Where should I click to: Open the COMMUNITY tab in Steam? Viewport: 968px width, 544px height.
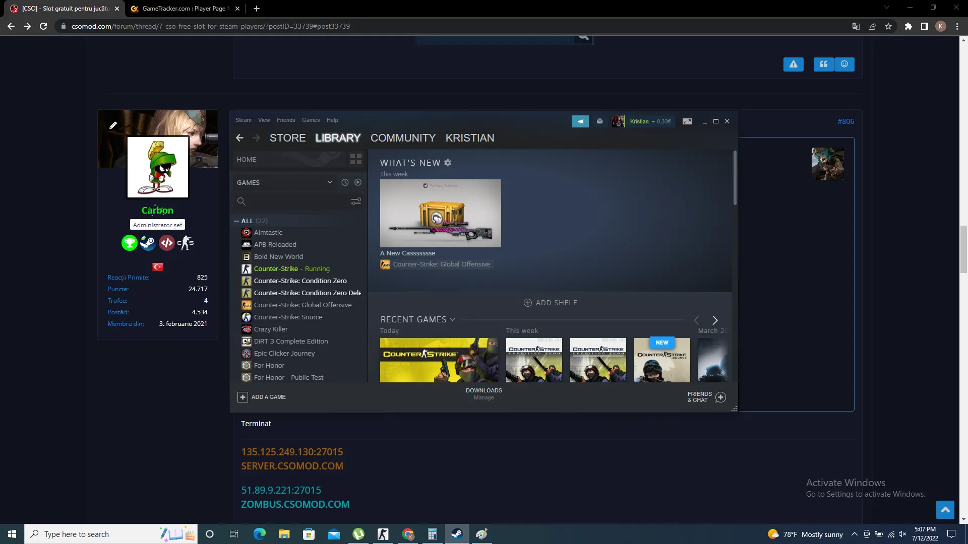pyautogui.click(x=403, y=138)
